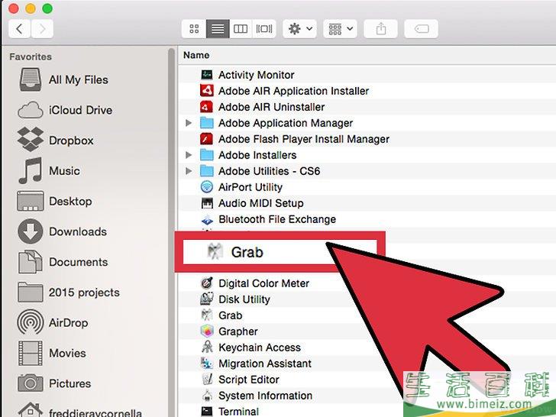
Task: Open Pictures in the sidebar
Action: 54,383
